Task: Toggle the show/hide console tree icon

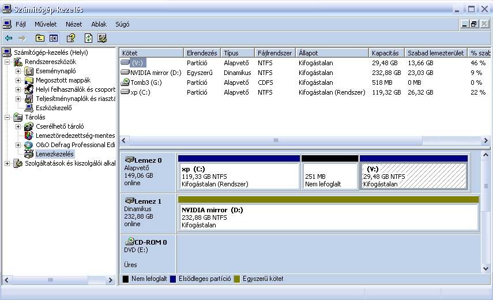Action: (54, 38)
